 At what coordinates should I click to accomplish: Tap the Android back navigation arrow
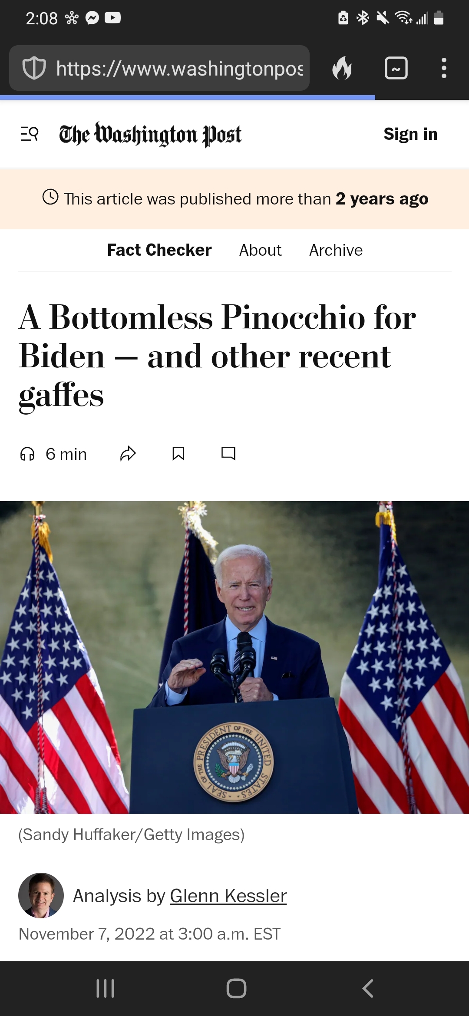(368, 989)
